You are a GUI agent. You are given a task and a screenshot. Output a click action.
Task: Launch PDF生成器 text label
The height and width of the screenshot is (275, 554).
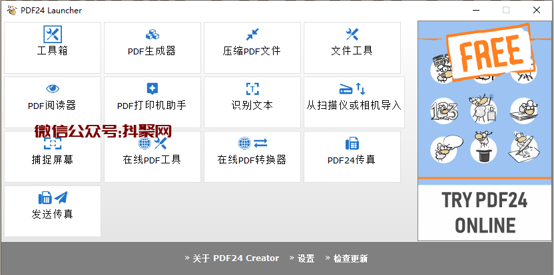(152, 51)
